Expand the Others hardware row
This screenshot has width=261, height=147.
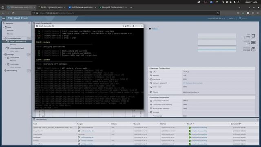[149, 92]
